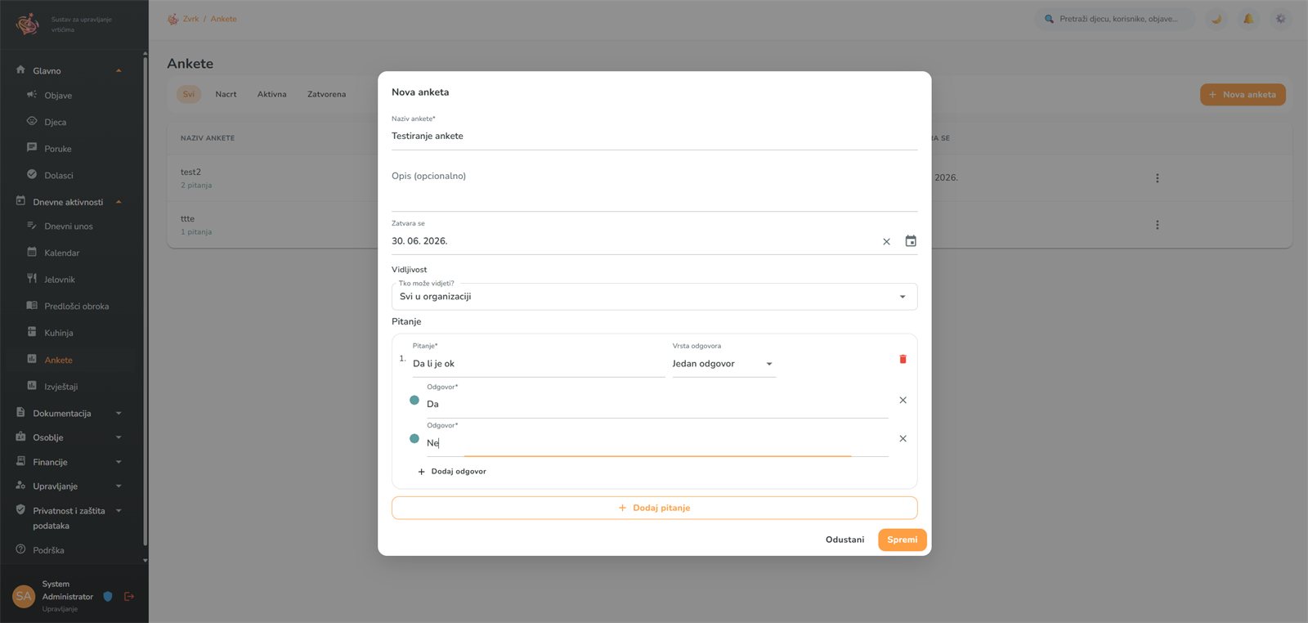The width and height of the screenshot is (1308, 623).
Task: Remove the "Ne" answer option
Action: (x=903, y=438)
